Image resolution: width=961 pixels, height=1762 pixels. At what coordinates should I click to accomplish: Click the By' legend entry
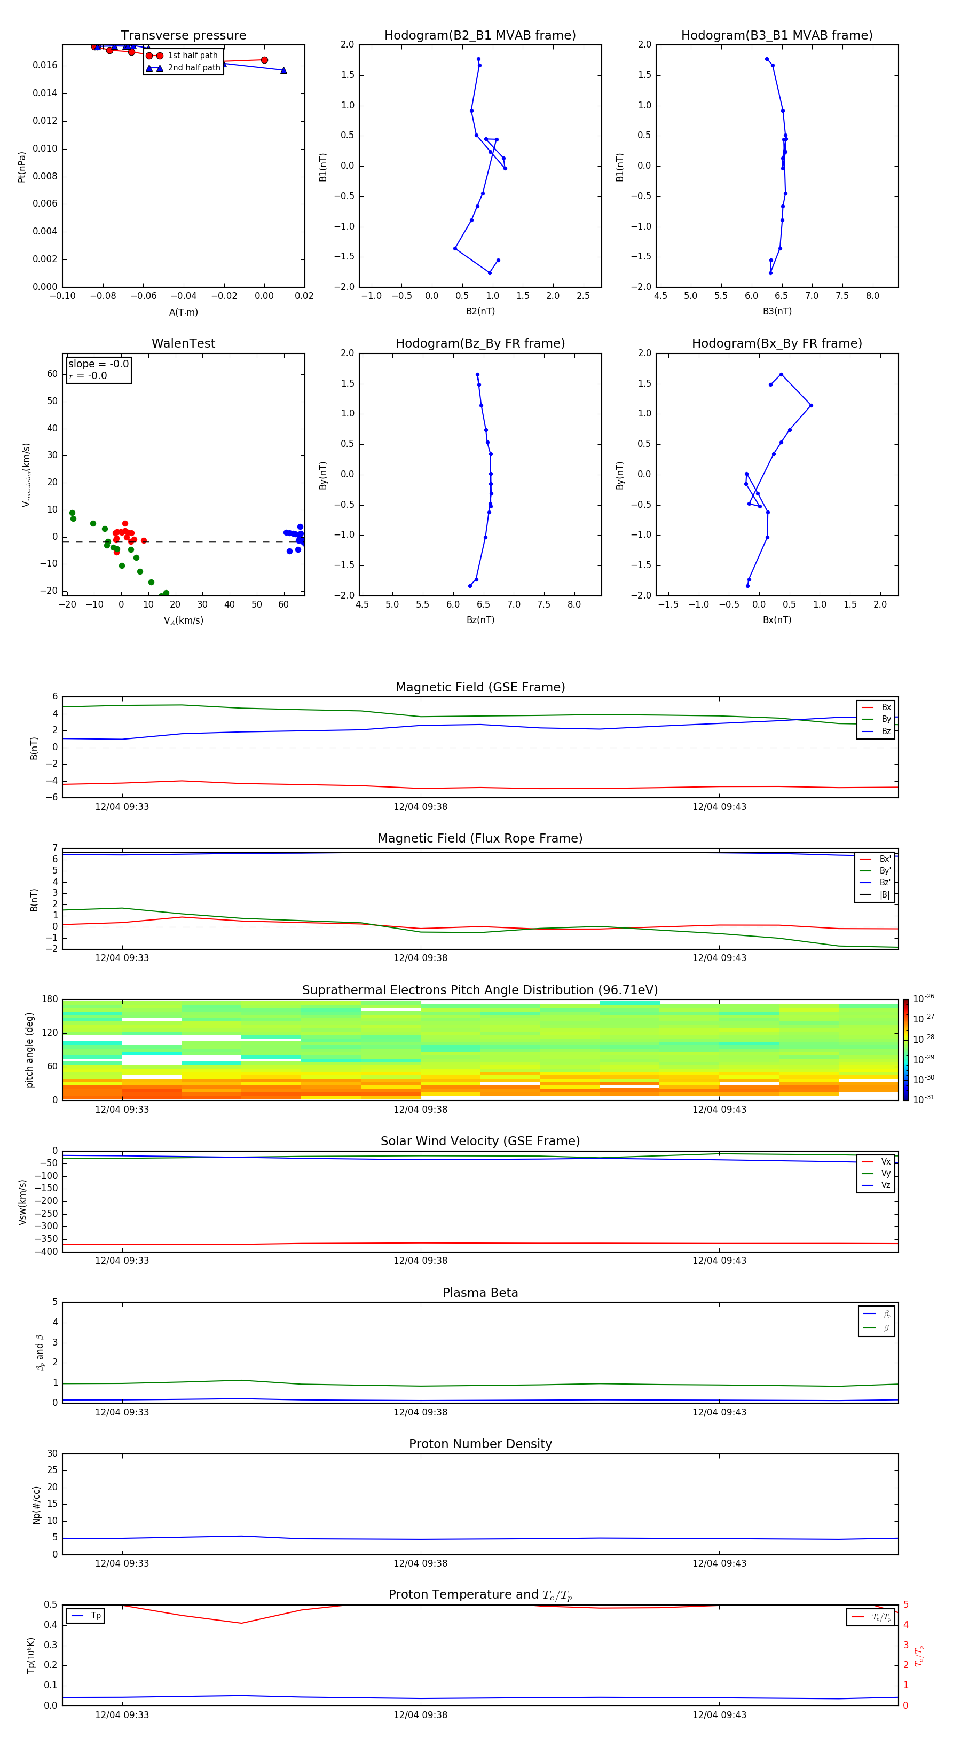tap(875, 871)
